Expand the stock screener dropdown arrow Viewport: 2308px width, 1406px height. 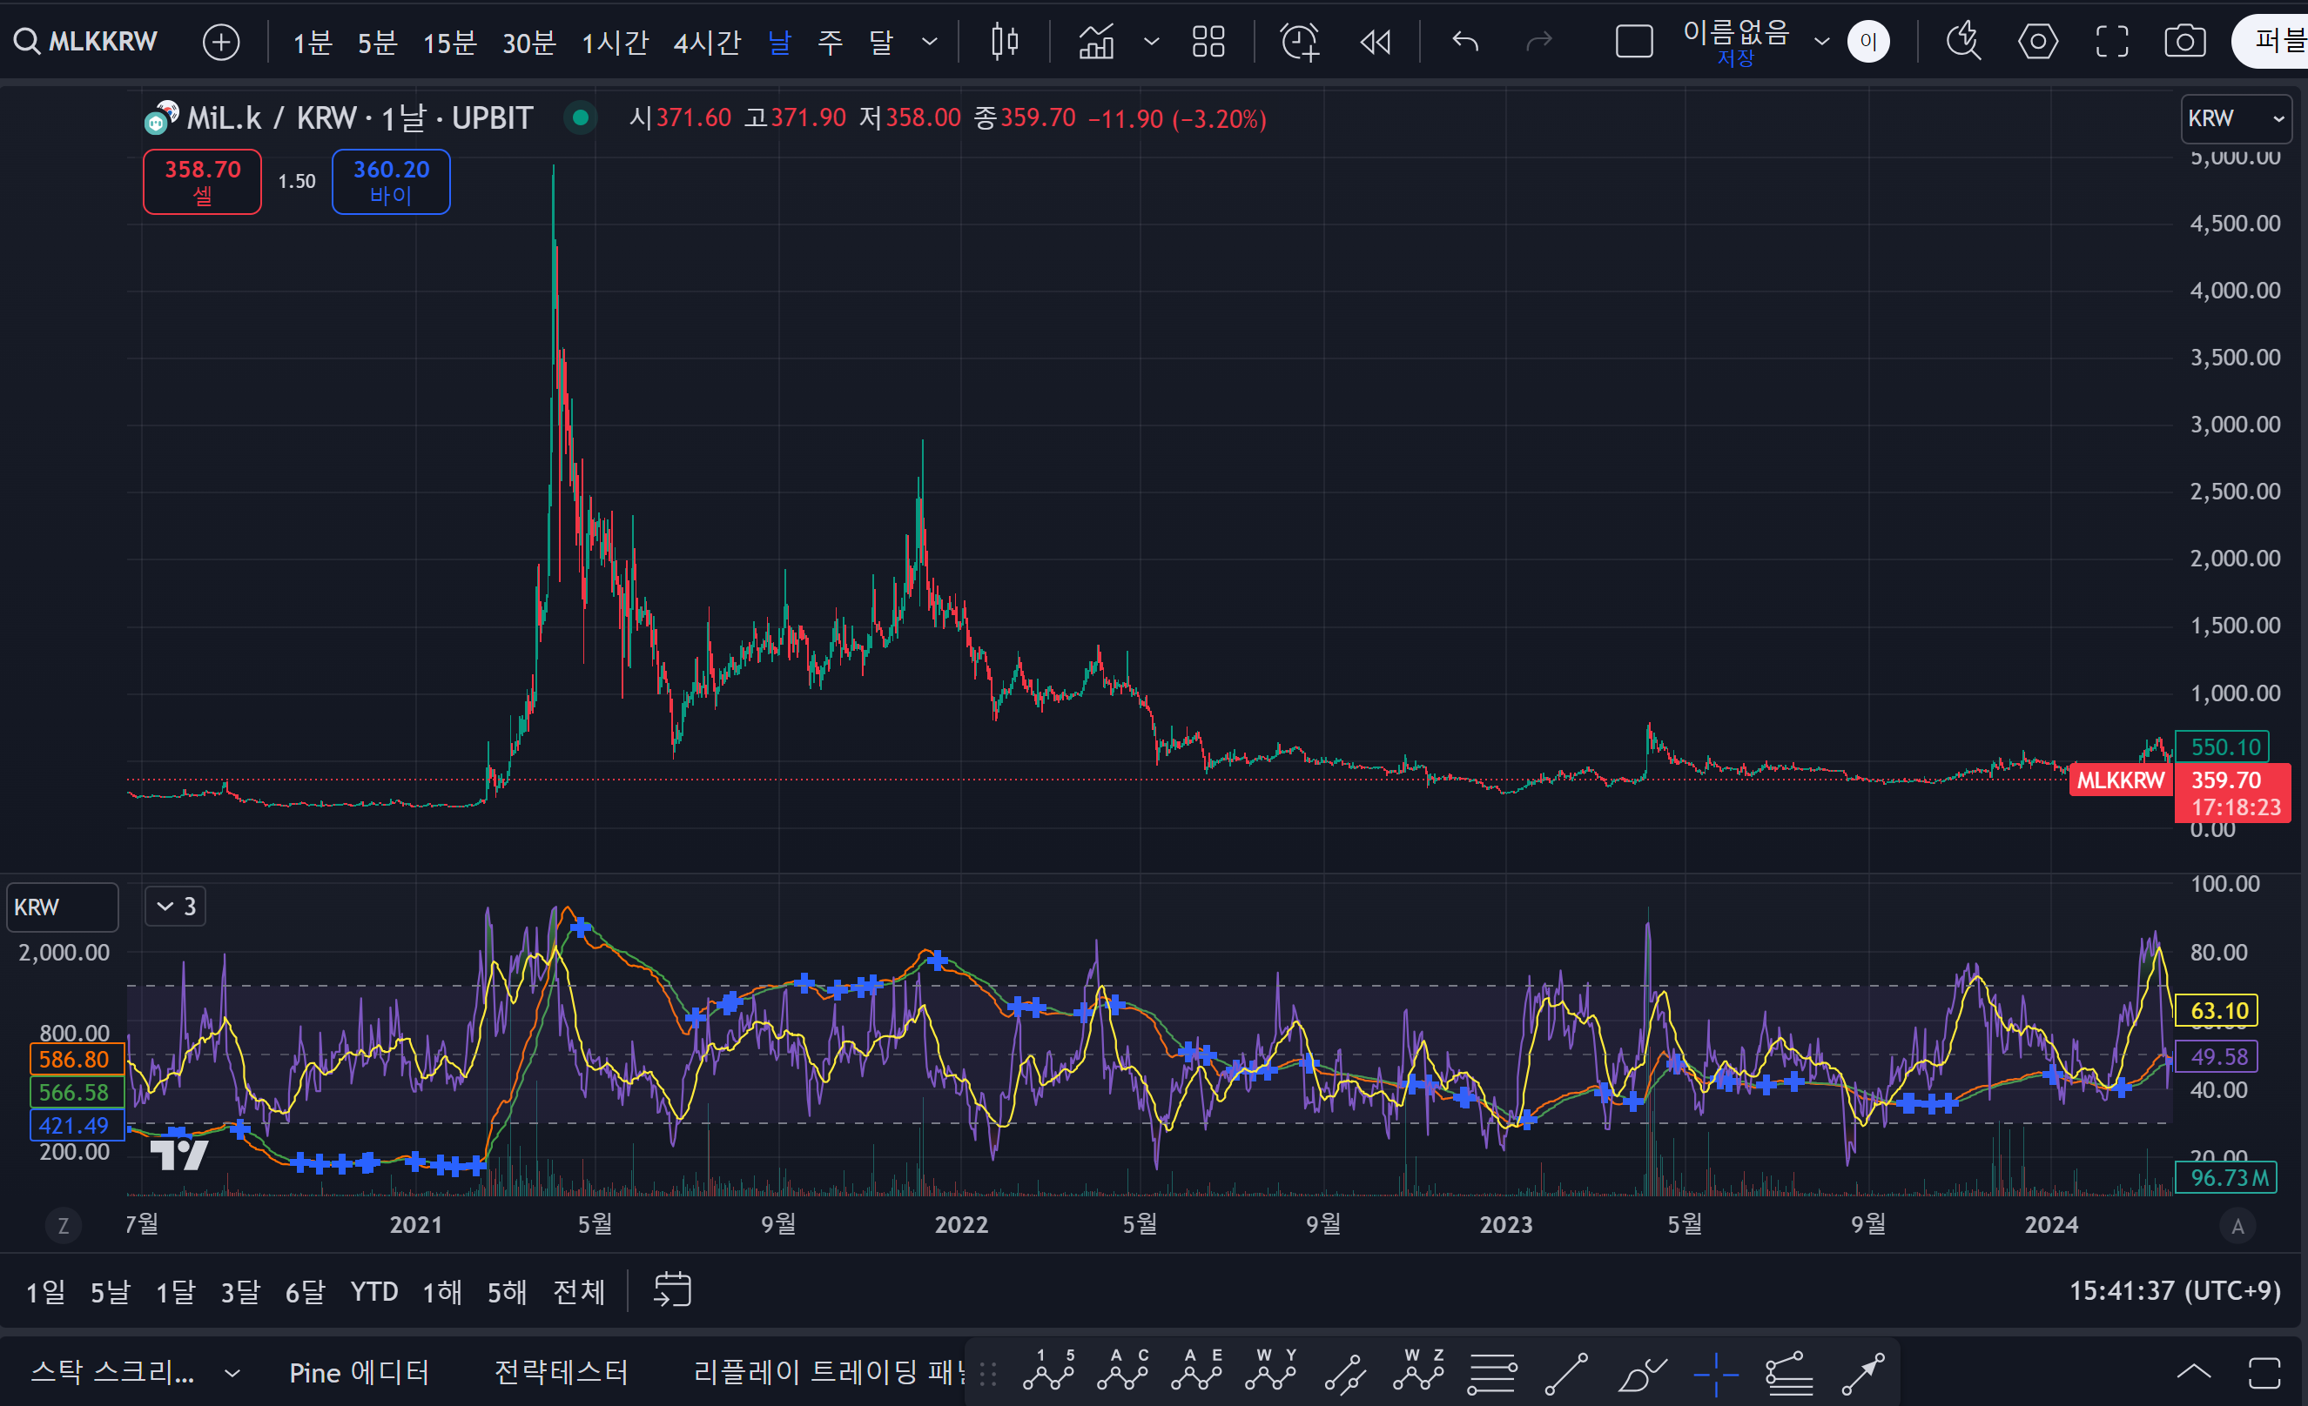point(232,1372)
